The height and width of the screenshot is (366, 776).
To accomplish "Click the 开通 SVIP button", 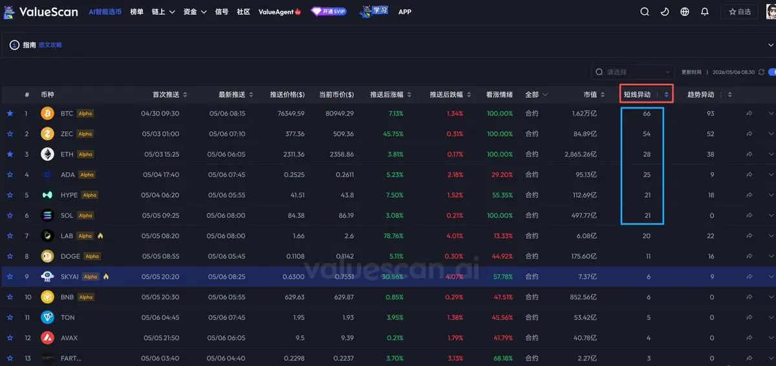I will (x=329, y=12).
